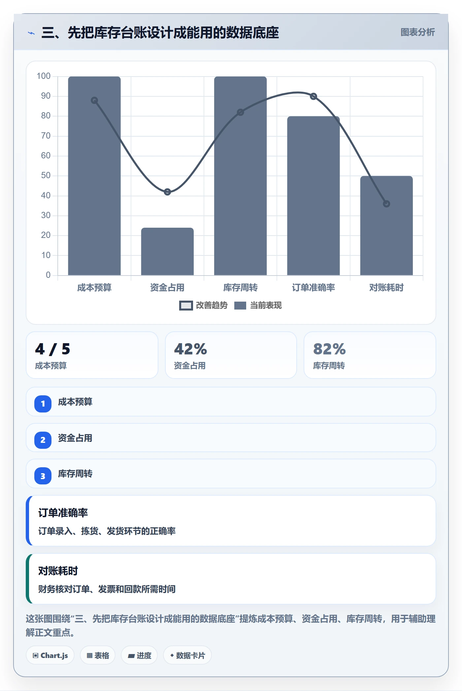Screen dimensions: 462x691
Task: Click the 对账耗时 bar in chart
Action: [x=386, y=225]
